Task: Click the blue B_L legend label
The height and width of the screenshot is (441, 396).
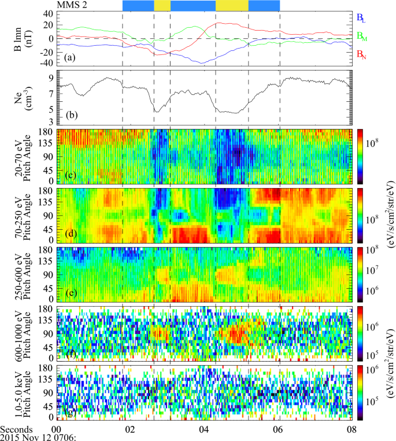Action: (361, 18)
